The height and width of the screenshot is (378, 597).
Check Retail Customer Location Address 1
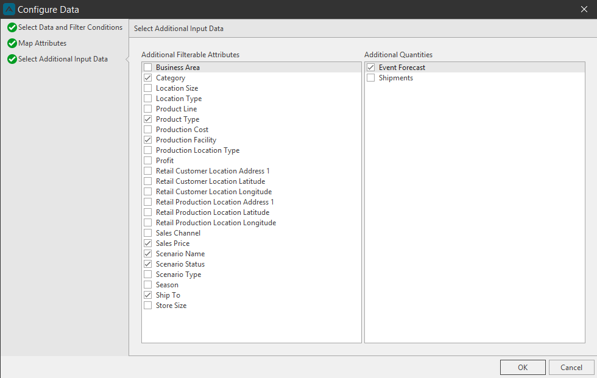(147, 171)
